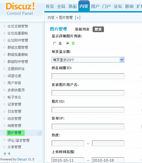Open 论坛 top menu tab
This screenshot has width=142, height=163.
tap(118, 7)
